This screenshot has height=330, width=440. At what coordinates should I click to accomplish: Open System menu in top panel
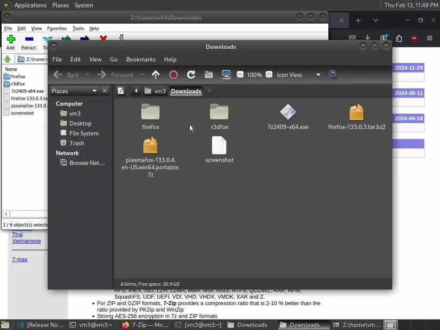coord(84,5)
